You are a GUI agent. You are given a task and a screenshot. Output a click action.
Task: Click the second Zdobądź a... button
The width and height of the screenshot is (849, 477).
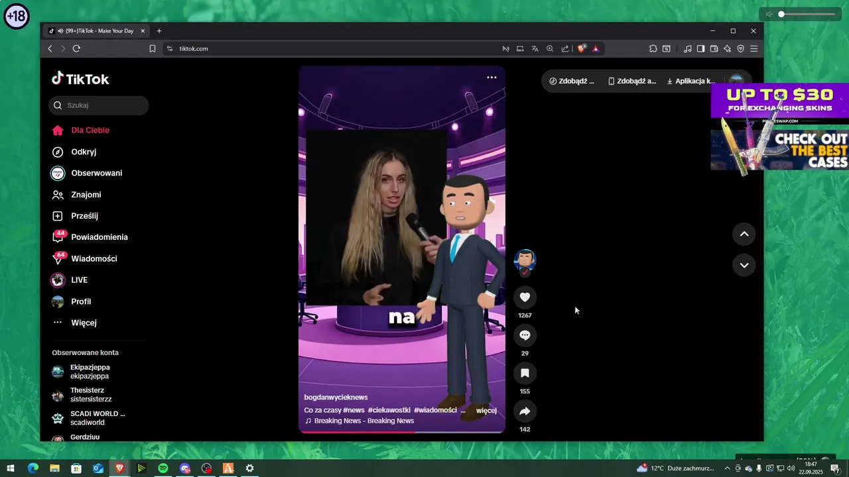[632, 81]
